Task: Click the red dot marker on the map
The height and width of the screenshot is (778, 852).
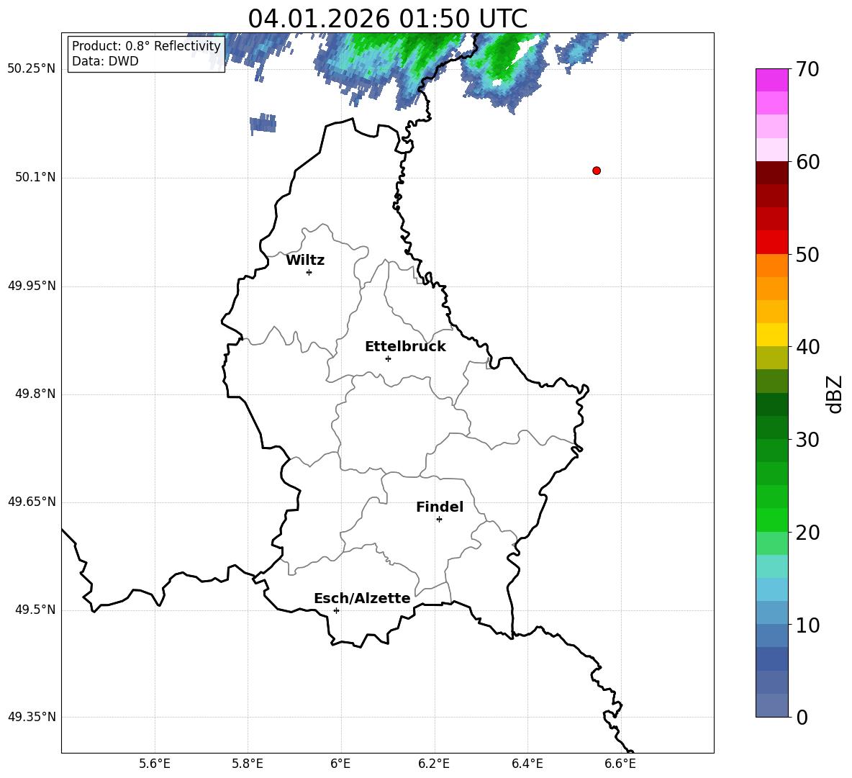Action: pos(597,171)
